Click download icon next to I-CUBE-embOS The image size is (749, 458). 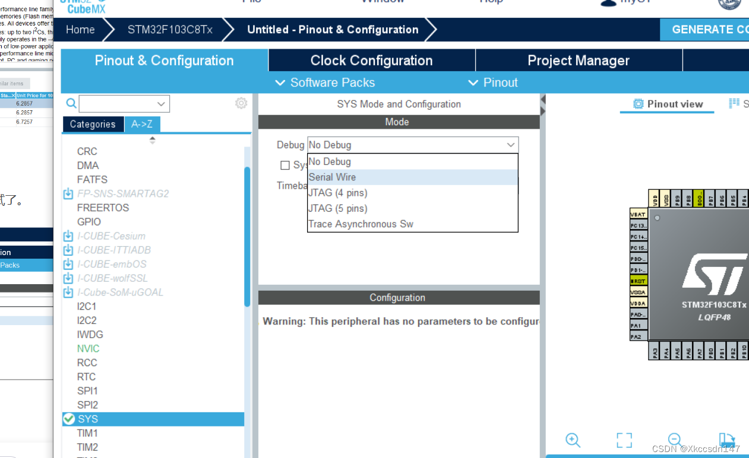tap(68, 264)
